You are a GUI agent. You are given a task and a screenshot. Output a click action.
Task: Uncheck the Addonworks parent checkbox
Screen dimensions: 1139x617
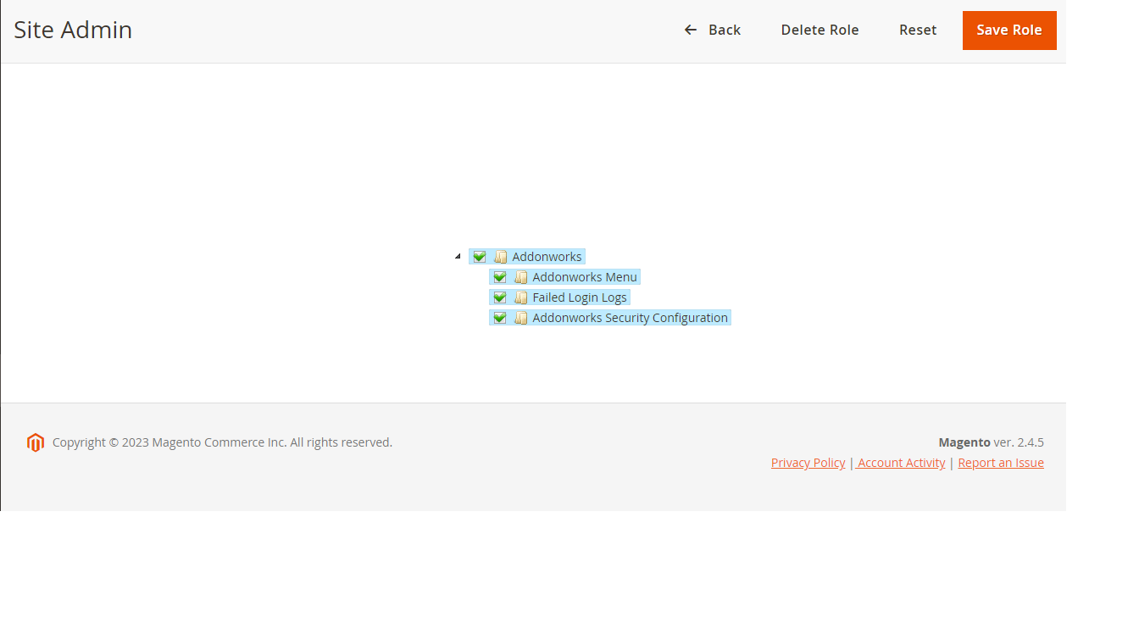[x=480, y=257]
